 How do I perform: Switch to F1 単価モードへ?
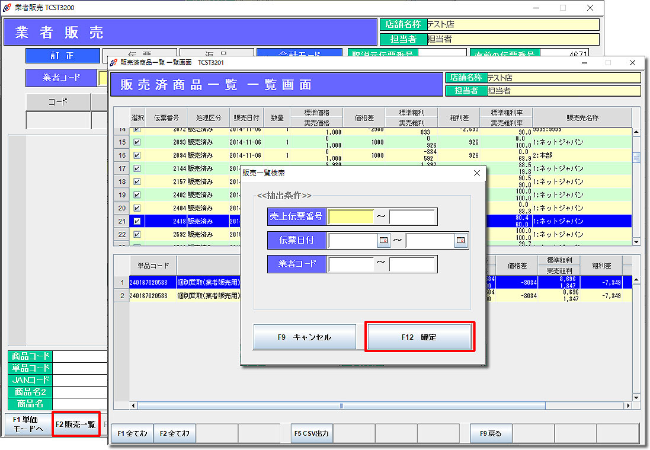(x=28, y=425)
